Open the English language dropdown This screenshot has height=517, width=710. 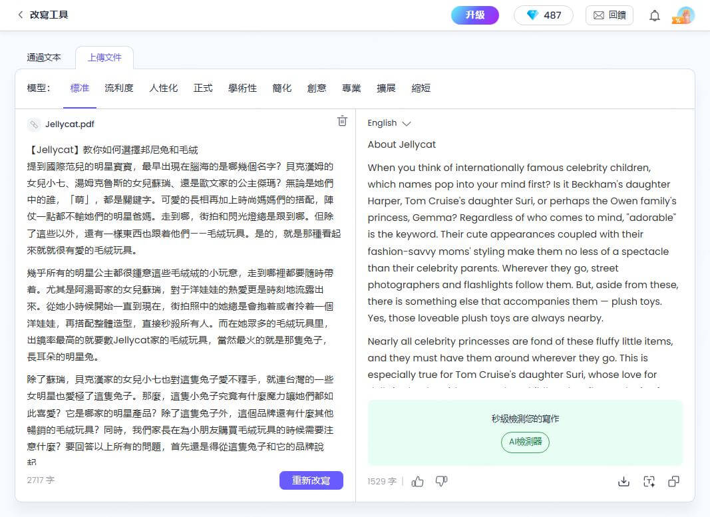pyautogui.click(x=389, y=123)
